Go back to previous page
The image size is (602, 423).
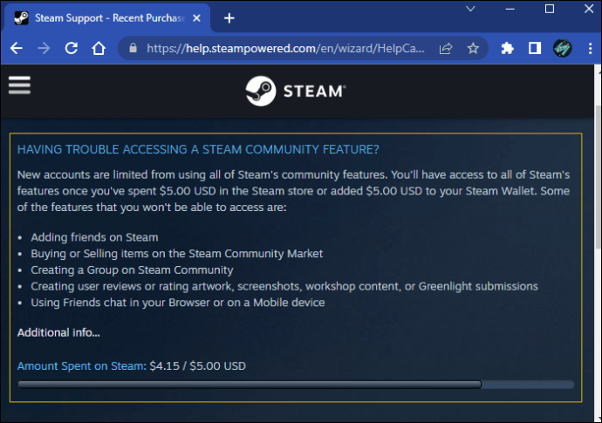click(16, 48)
